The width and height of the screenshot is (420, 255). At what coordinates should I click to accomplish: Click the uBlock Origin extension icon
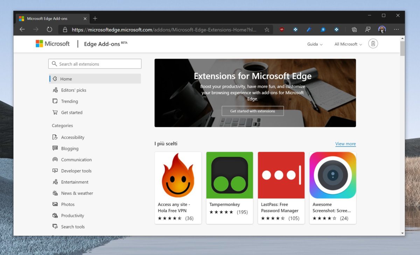[x=281, y=29]
